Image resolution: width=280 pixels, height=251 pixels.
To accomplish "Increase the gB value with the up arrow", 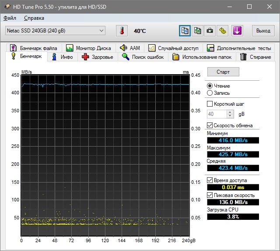I will [x=230, y=112].
